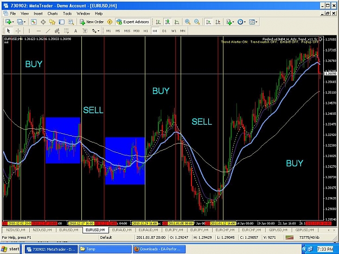The width and height of the screenshot is (339, 254).
Task: Click the yellow diamond MetaEditor icon
Action: 110,22
